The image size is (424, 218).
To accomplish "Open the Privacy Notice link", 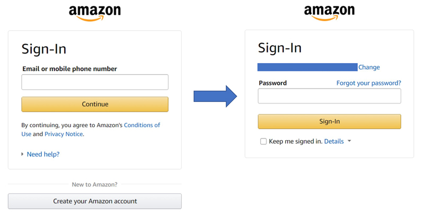I will tap(64, 134).
